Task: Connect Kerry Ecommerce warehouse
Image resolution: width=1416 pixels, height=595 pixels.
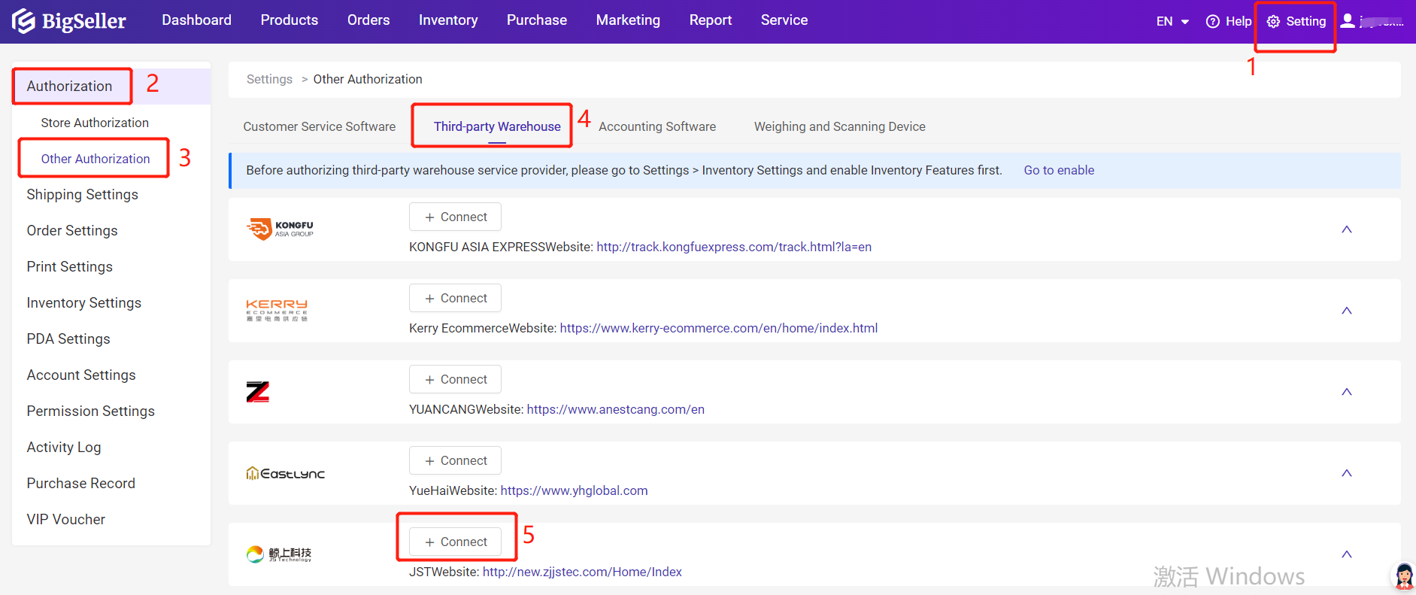Action: click(x=455, y=298)
